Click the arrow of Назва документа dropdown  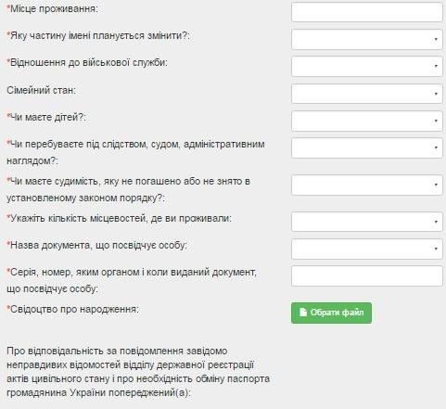click(436, 249)
